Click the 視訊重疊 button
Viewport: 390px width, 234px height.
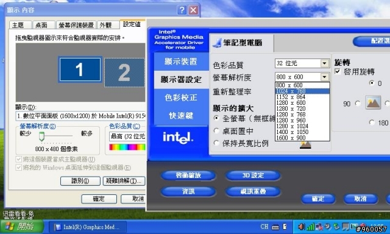click(253, 191)
